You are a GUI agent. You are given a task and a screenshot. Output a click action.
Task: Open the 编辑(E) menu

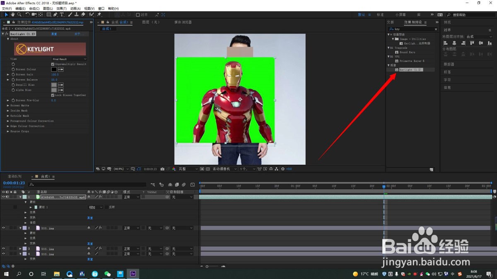coord(21,9)
